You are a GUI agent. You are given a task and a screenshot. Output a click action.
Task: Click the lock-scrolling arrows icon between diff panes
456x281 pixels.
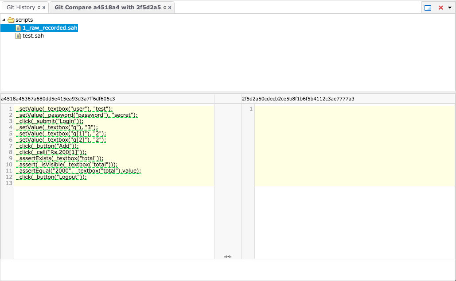227,256
